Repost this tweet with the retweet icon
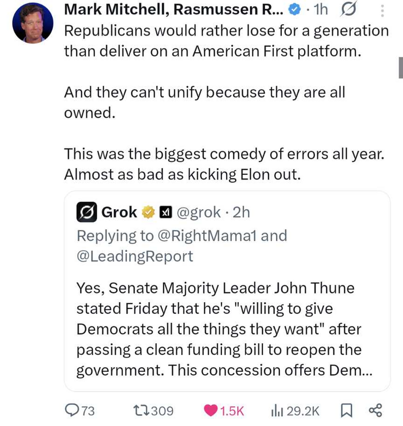403x426 pixels. tap(140, 410)
